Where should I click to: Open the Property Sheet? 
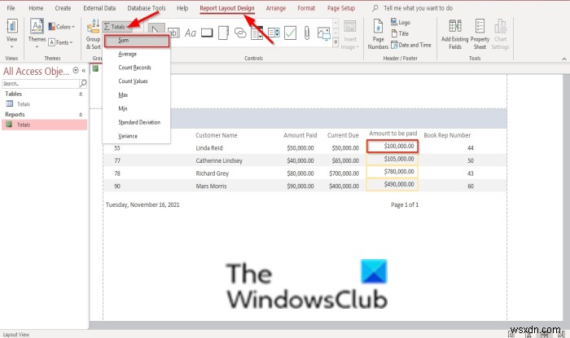point(480,34)
